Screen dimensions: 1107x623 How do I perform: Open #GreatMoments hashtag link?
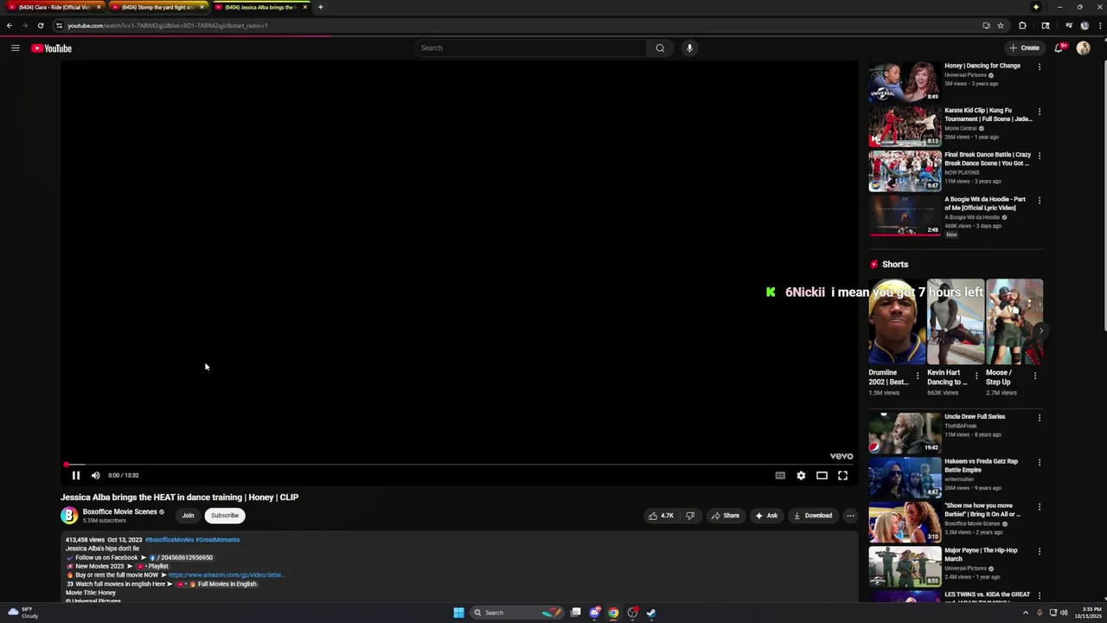click(x=217, y=540)
